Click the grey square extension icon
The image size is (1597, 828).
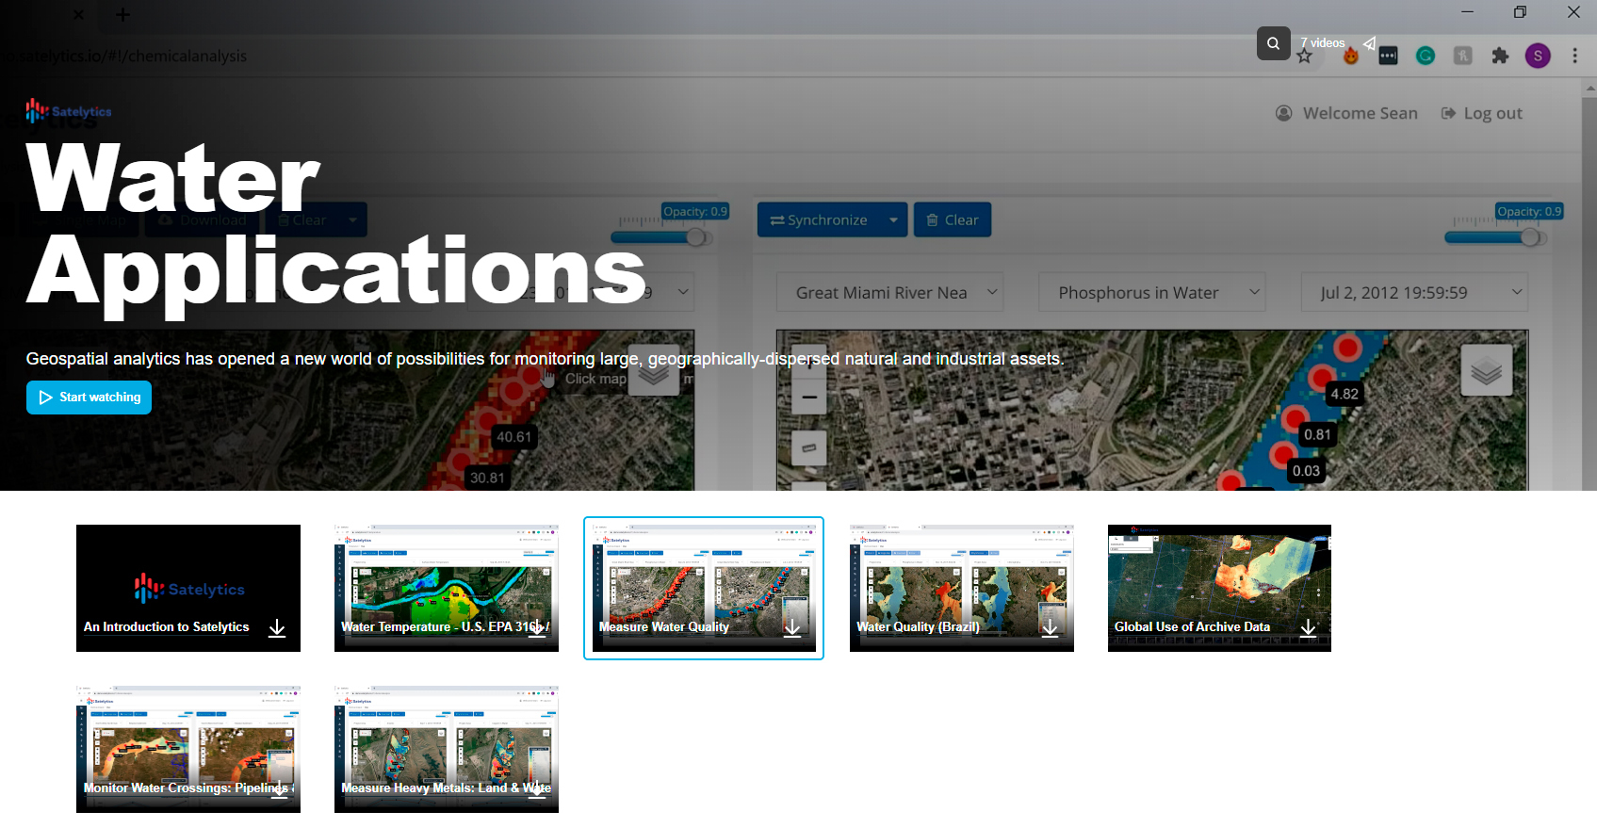coord(1462,56)
